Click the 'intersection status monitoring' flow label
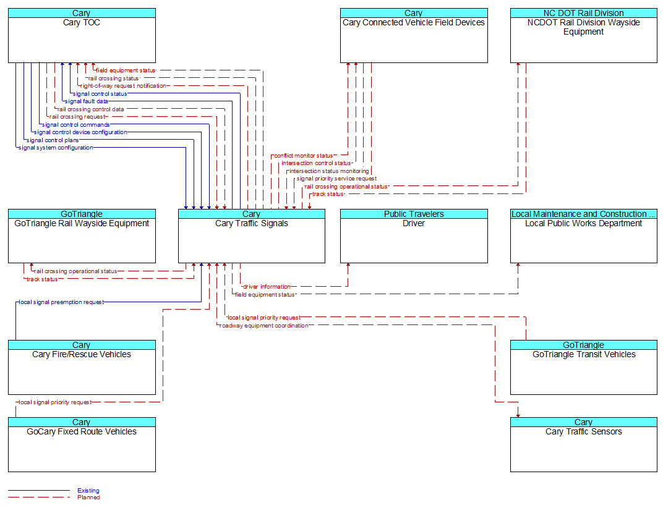Screen dimensions: 663x508 [329, 171]
